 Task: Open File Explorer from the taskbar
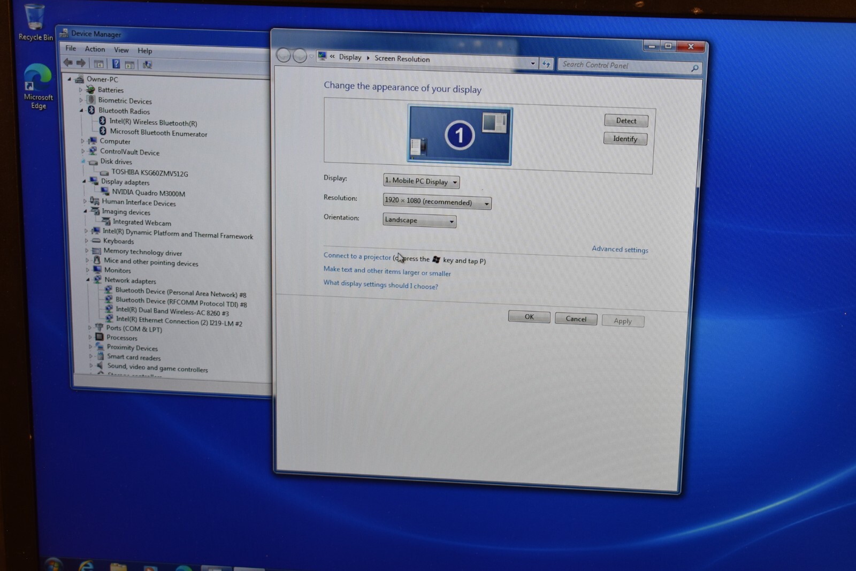pyautogui.click(x=118, y=566)
